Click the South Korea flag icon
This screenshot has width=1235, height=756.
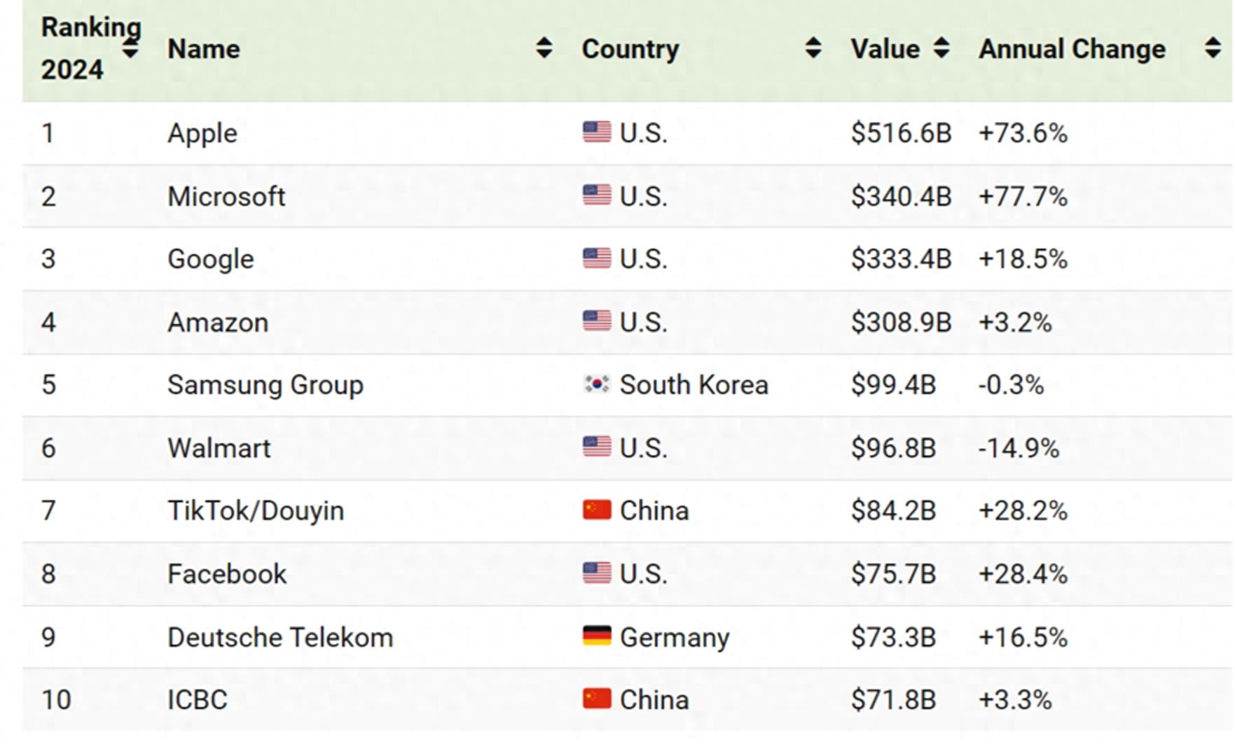[597, 384]
